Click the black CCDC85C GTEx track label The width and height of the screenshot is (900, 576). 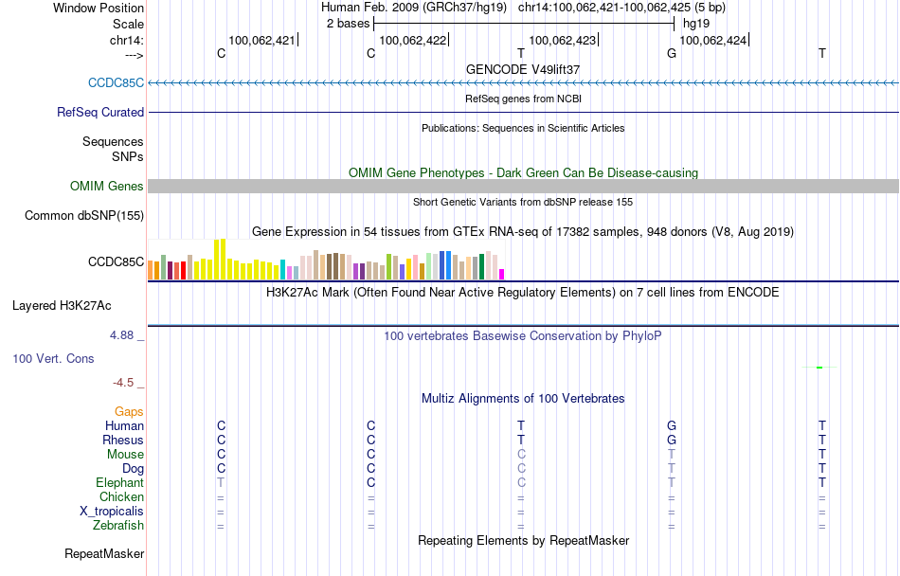[x=116, y=261]
